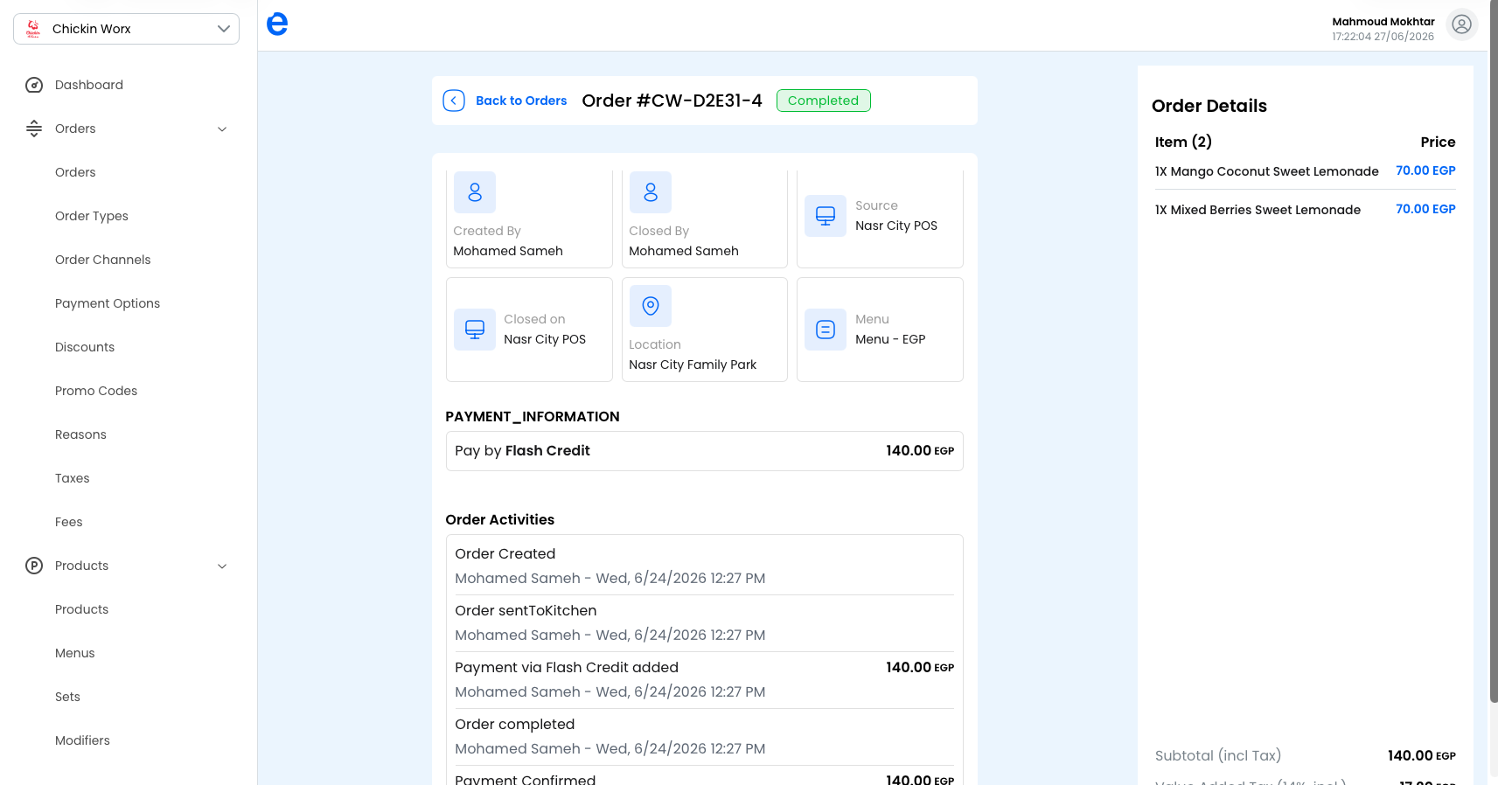This screenshot has width=1498, height=785.
Task: Collapse the Products section chevron
Action: point(222,566)
